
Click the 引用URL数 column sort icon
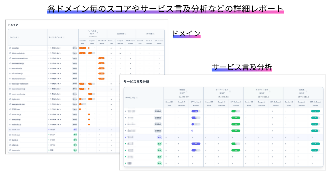coord(154,34)
